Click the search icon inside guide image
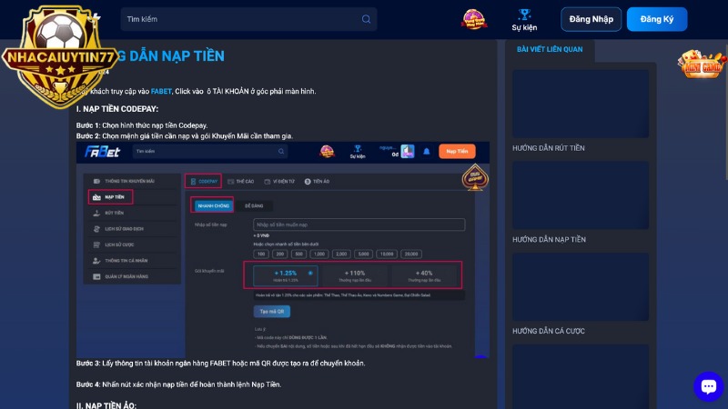728x409 pixels. tap(281, 151)
